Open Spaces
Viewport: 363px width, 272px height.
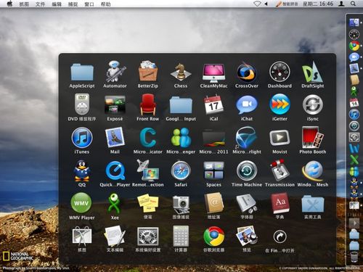(x=213, y=170)
